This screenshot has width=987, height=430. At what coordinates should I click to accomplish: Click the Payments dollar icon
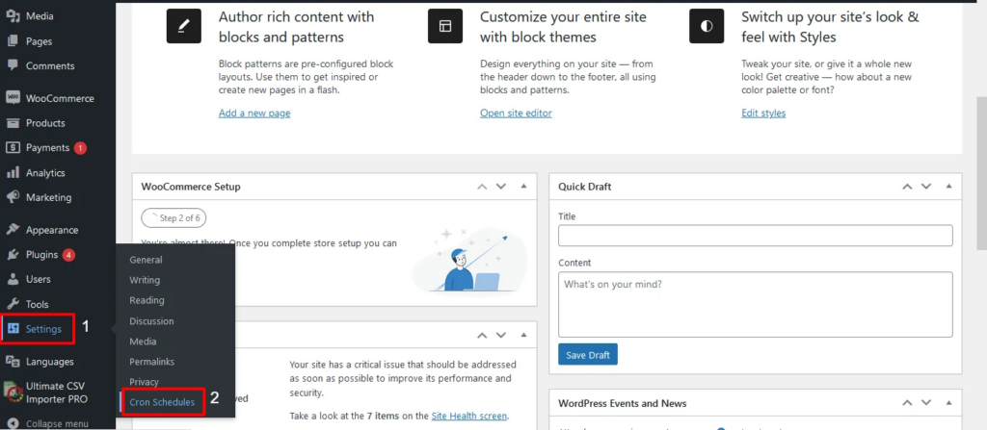point(13,148)
